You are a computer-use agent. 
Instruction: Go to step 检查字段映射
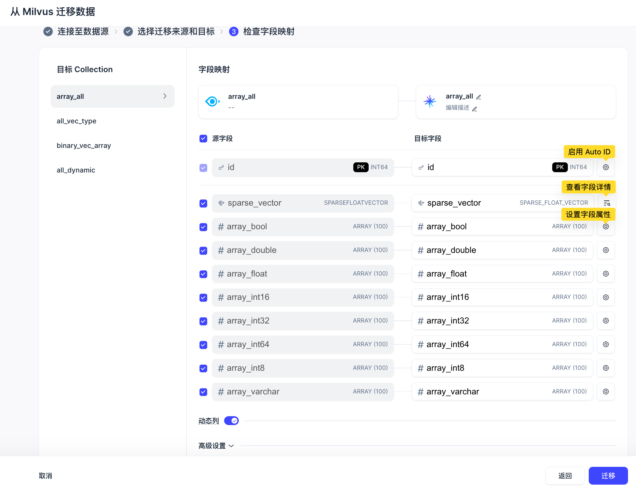[269, 32]
